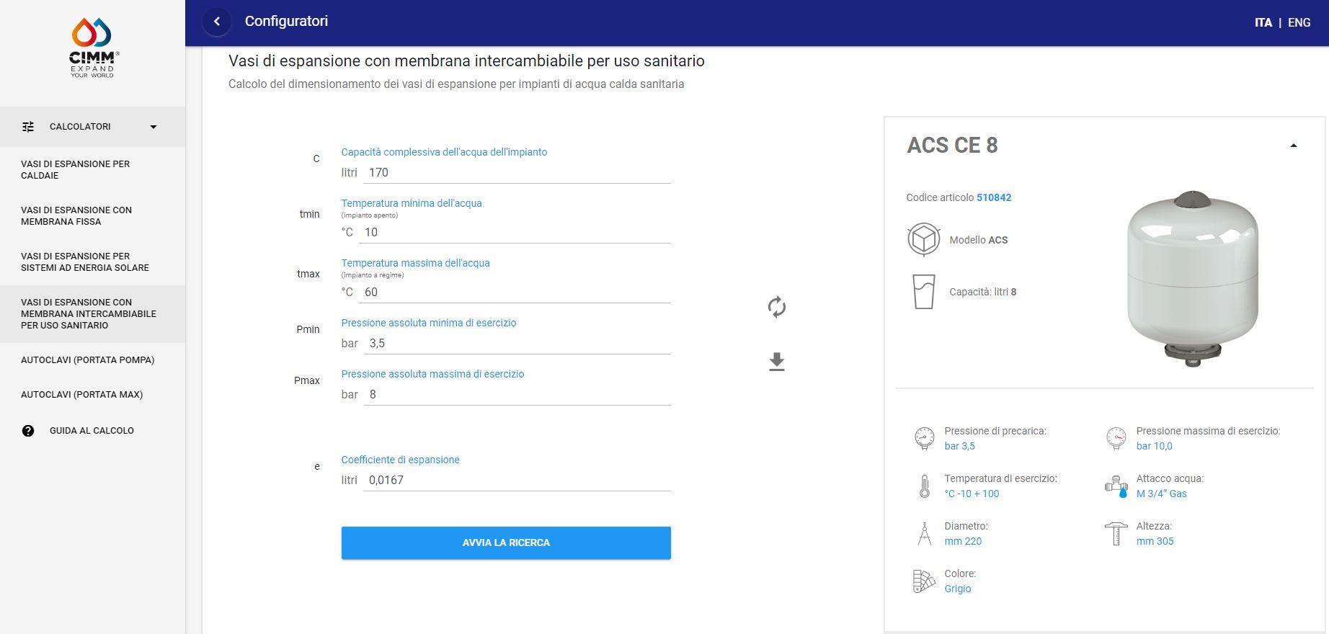Click the gauge icon for Pressione massima di esercizio
Screen dimensions: 1329x634
pos(1116,438)
